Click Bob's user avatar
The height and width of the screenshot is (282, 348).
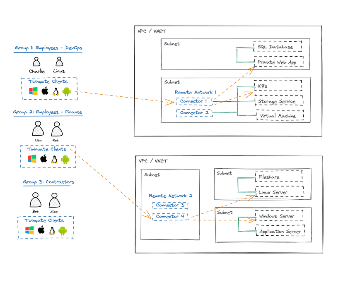[x=36, y=201]
